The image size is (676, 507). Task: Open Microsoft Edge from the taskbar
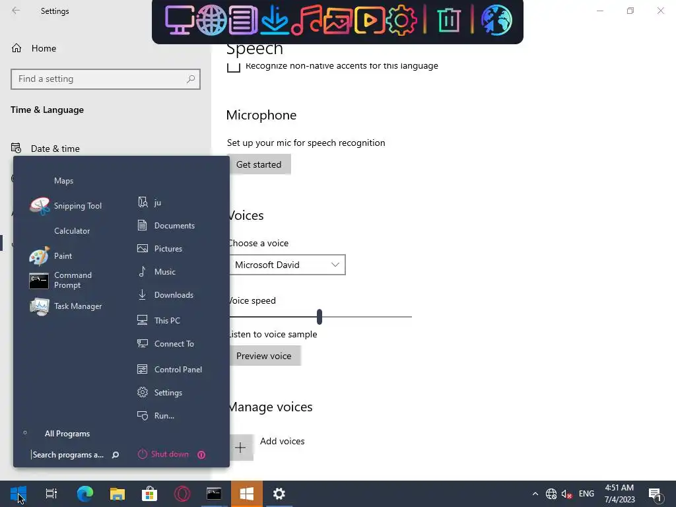click(x=85, y=494)
